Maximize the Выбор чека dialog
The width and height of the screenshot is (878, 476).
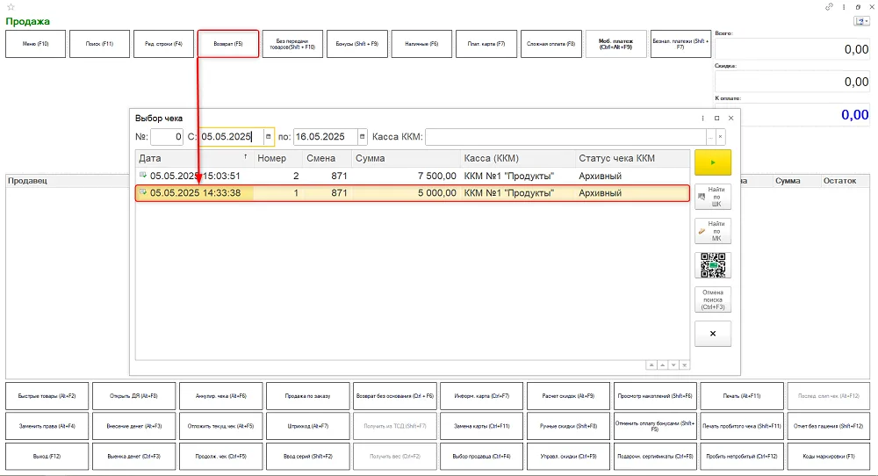[x=716, y=119]
